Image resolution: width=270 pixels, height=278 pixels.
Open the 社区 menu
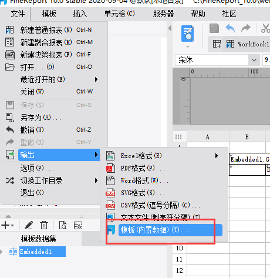tap(229, 14)
